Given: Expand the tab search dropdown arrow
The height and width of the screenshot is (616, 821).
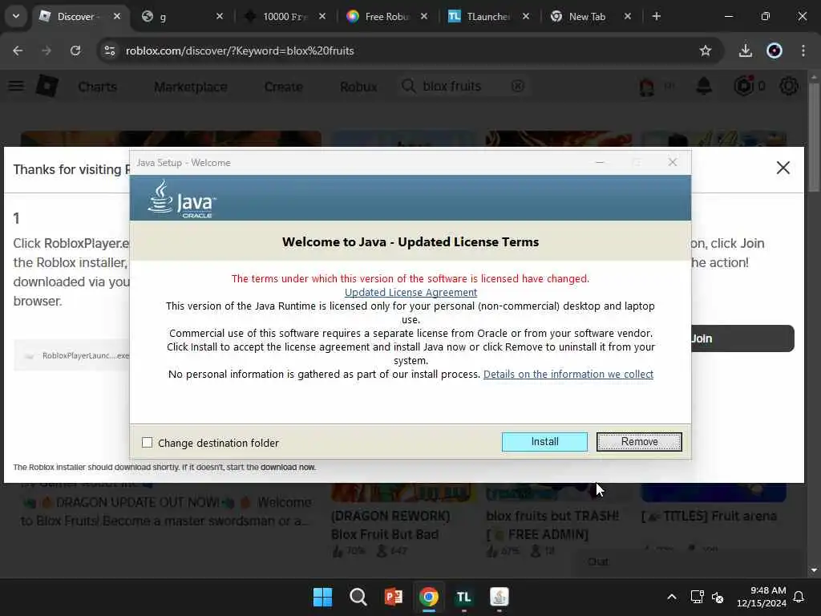Looking at the screenshot, I should [x=16, y=16].
